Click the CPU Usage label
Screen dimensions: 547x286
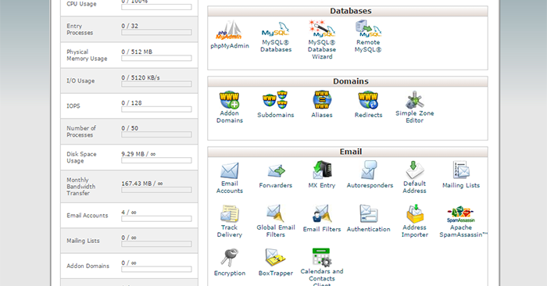click(81, 4)
